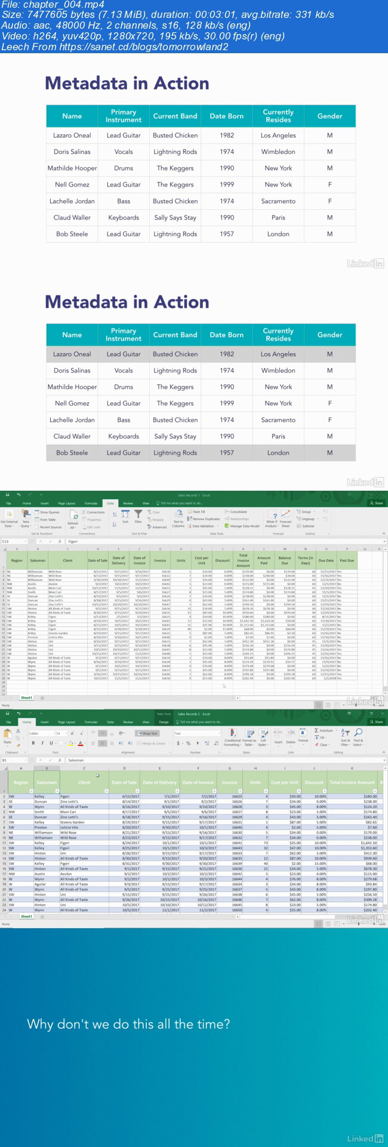The image size is (388, 1147).
Task: Click name box showing C13
Action: (14, 542)
